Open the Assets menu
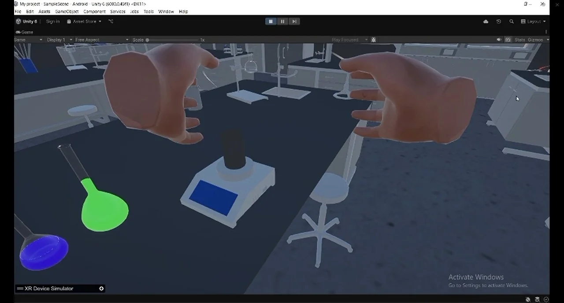The height and width of the screenshot is (303, 564). (x=45, y=11)
